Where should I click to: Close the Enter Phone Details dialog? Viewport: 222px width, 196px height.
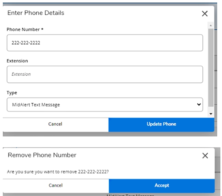205,14
